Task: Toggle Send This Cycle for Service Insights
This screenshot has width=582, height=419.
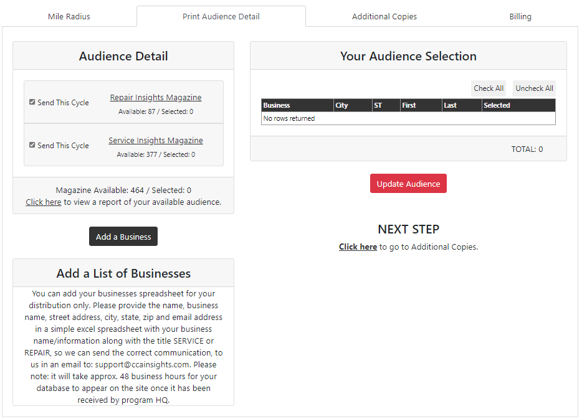Action: tap(32, 145)
